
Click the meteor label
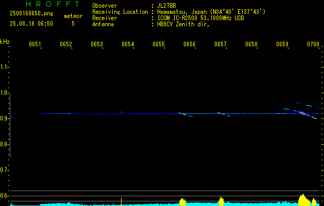click(73, 16)
